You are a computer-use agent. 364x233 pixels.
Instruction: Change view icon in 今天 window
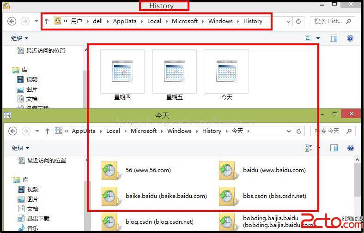(x=309, y=148)
